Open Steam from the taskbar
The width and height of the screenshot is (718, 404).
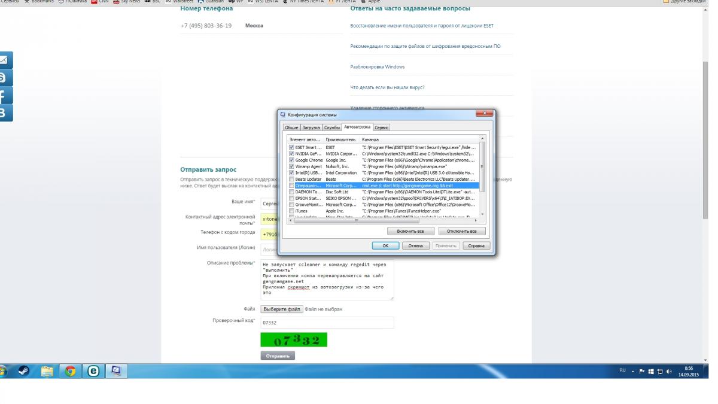pos(23,371)
